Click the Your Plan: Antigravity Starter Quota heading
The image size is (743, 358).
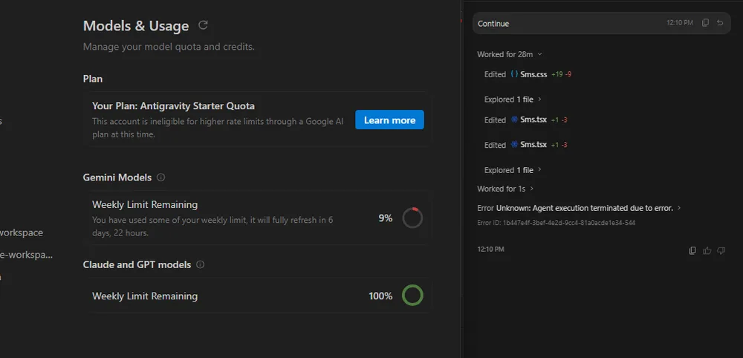(173, 106)
